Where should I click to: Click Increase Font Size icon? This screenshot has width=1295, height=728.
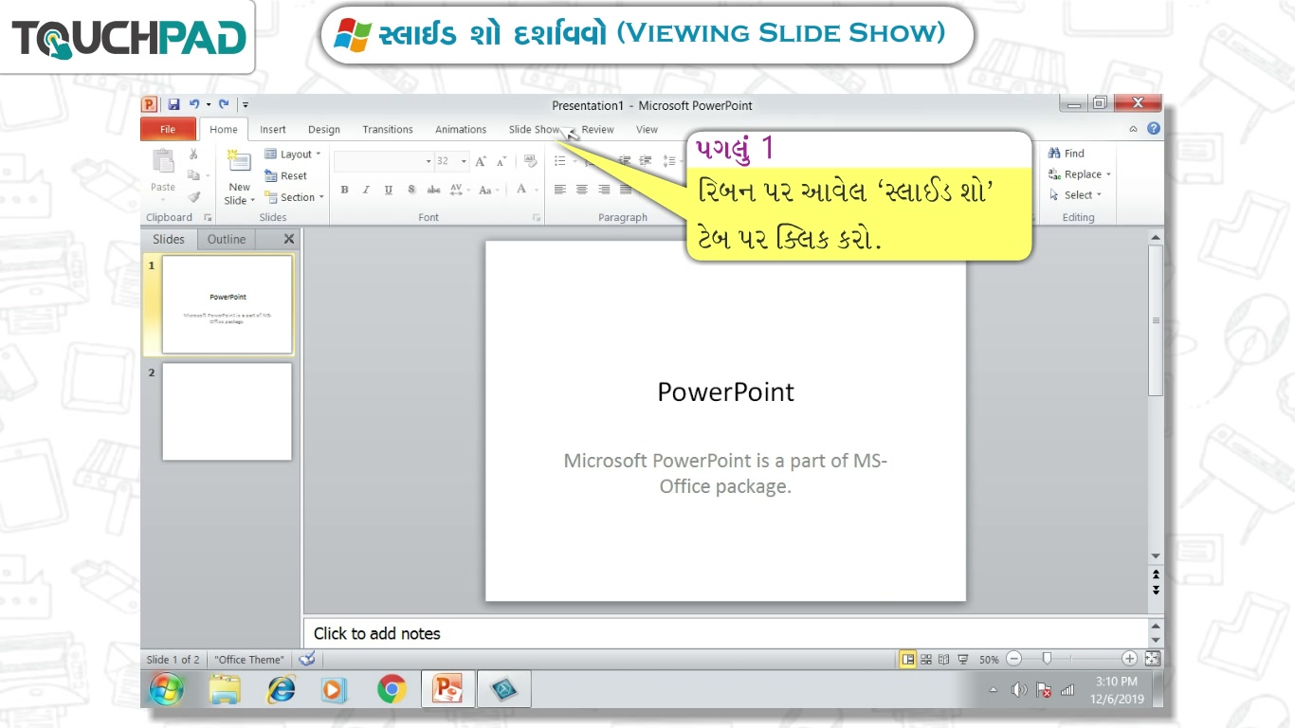click(481, 161)
